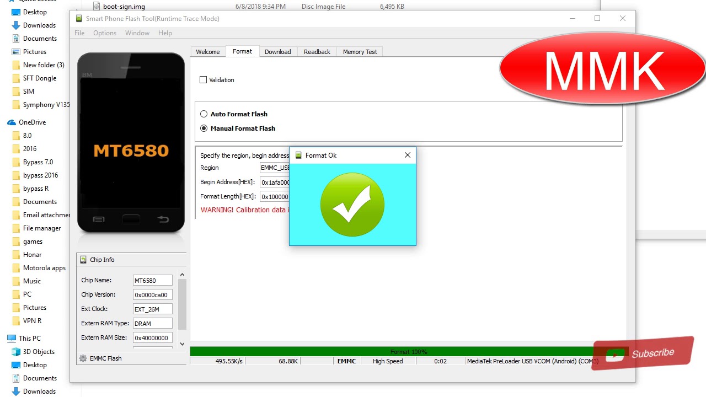The height and width of the screenshot is (397, 706).
Task: Click the chip info scrollbar up arrow
Action: (182, 275)
